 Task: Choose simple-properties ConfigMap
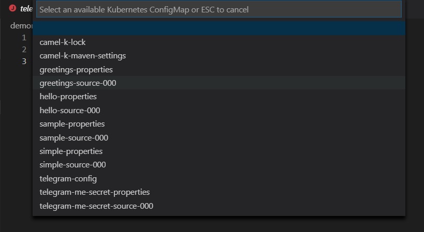click(x=219, y=151)
